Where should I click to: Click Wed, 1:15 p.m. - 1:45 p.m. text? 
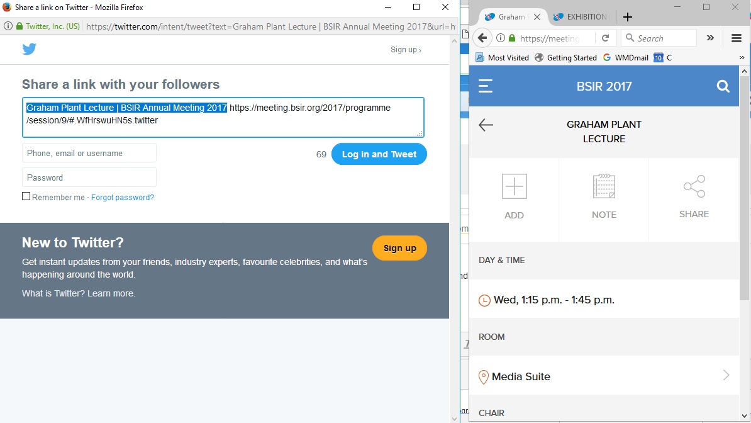click(554, 300)
